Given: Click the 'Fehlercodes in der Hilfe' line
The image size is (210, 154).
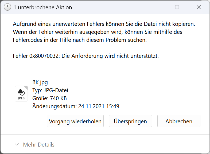Looking at the screenshot, I should pos(80,40).
